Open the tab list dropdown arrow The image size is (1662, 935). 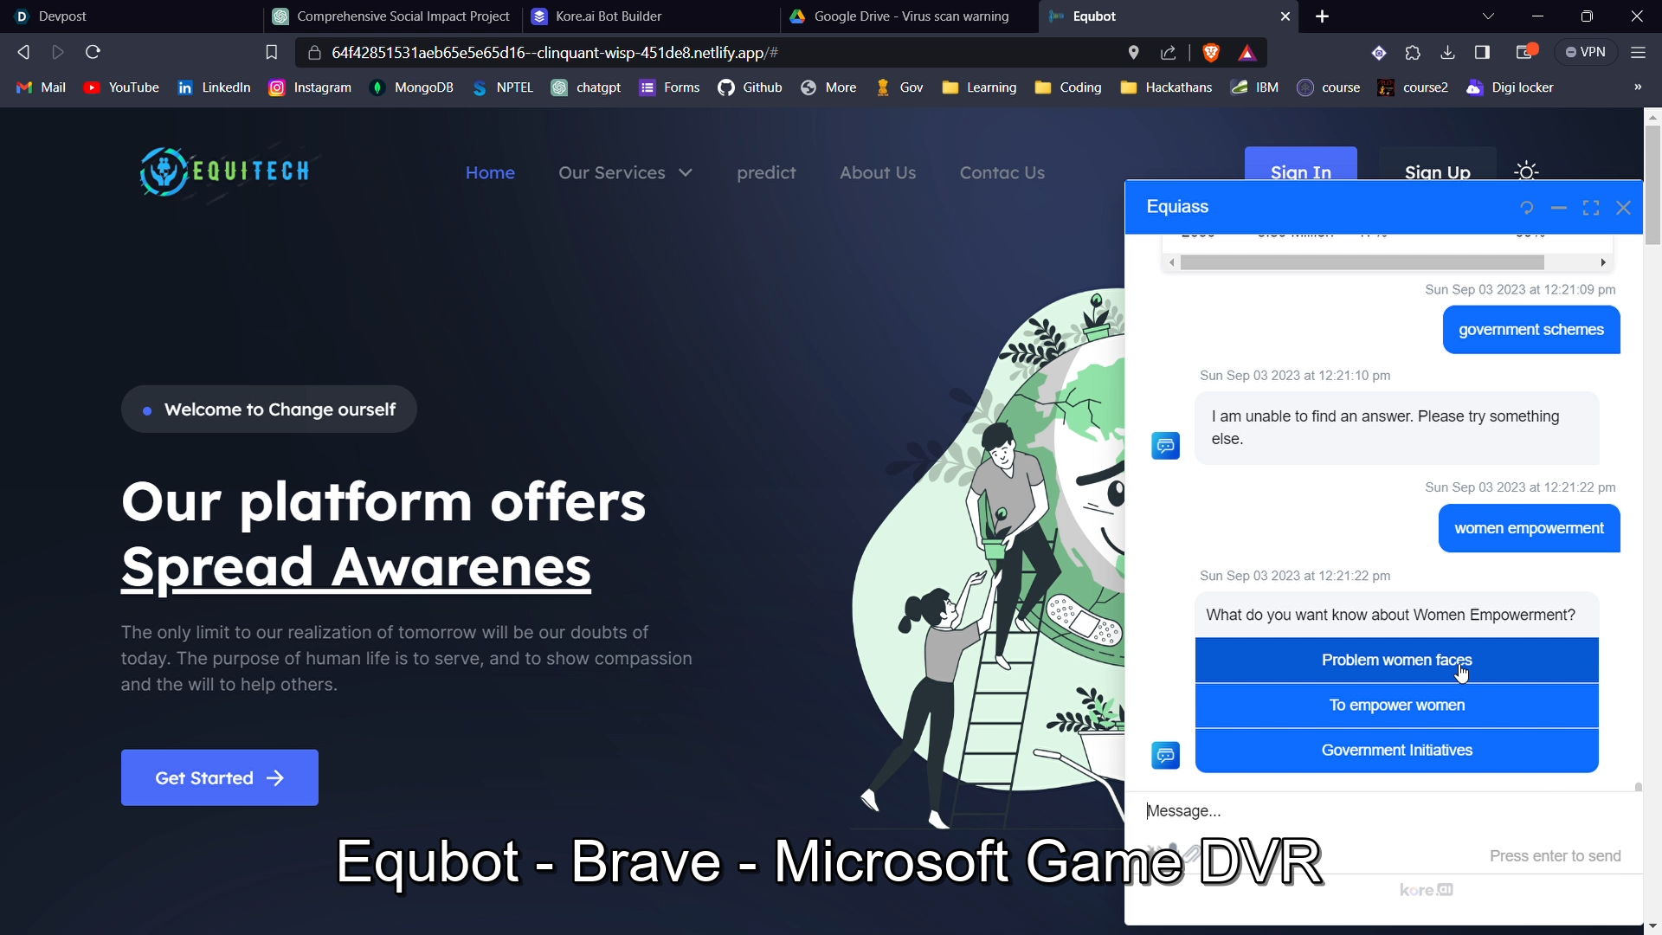tap(1488, 16)
